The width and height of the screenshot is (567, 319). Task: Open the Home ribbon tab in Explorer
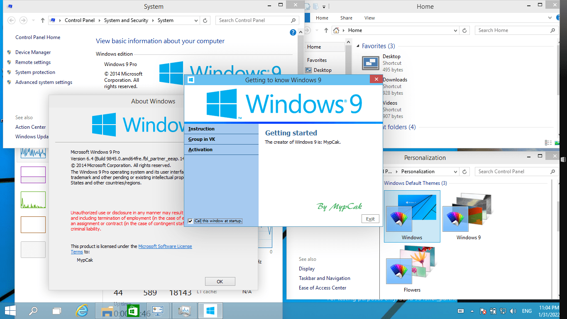click(322, 18)
